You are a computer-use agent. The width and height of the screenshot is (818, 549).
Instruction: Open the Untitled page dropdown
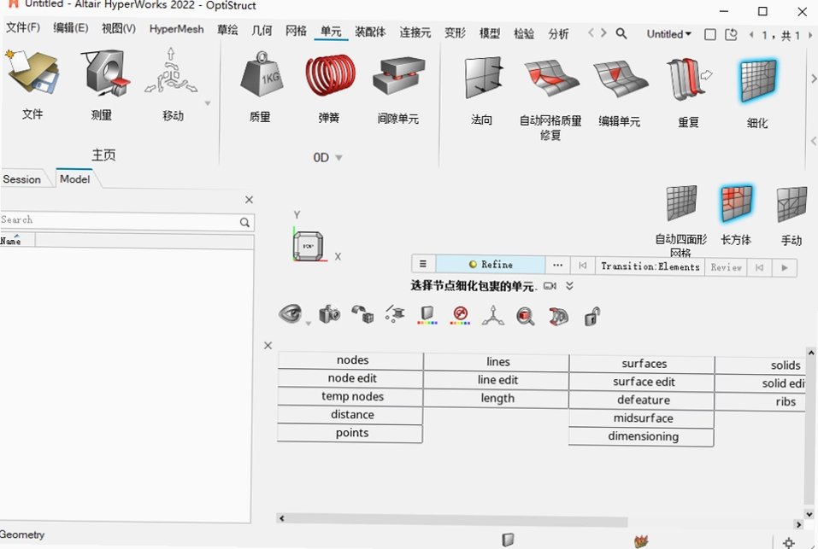pos(668,34)
